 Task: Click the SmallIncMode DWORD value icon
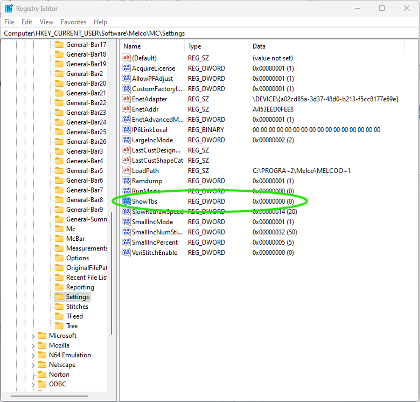(126, 221)
